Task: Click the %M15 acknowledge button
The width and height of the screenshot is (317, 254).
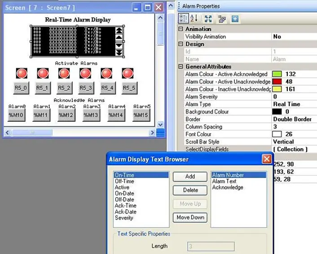Action: tap(141, 115)
